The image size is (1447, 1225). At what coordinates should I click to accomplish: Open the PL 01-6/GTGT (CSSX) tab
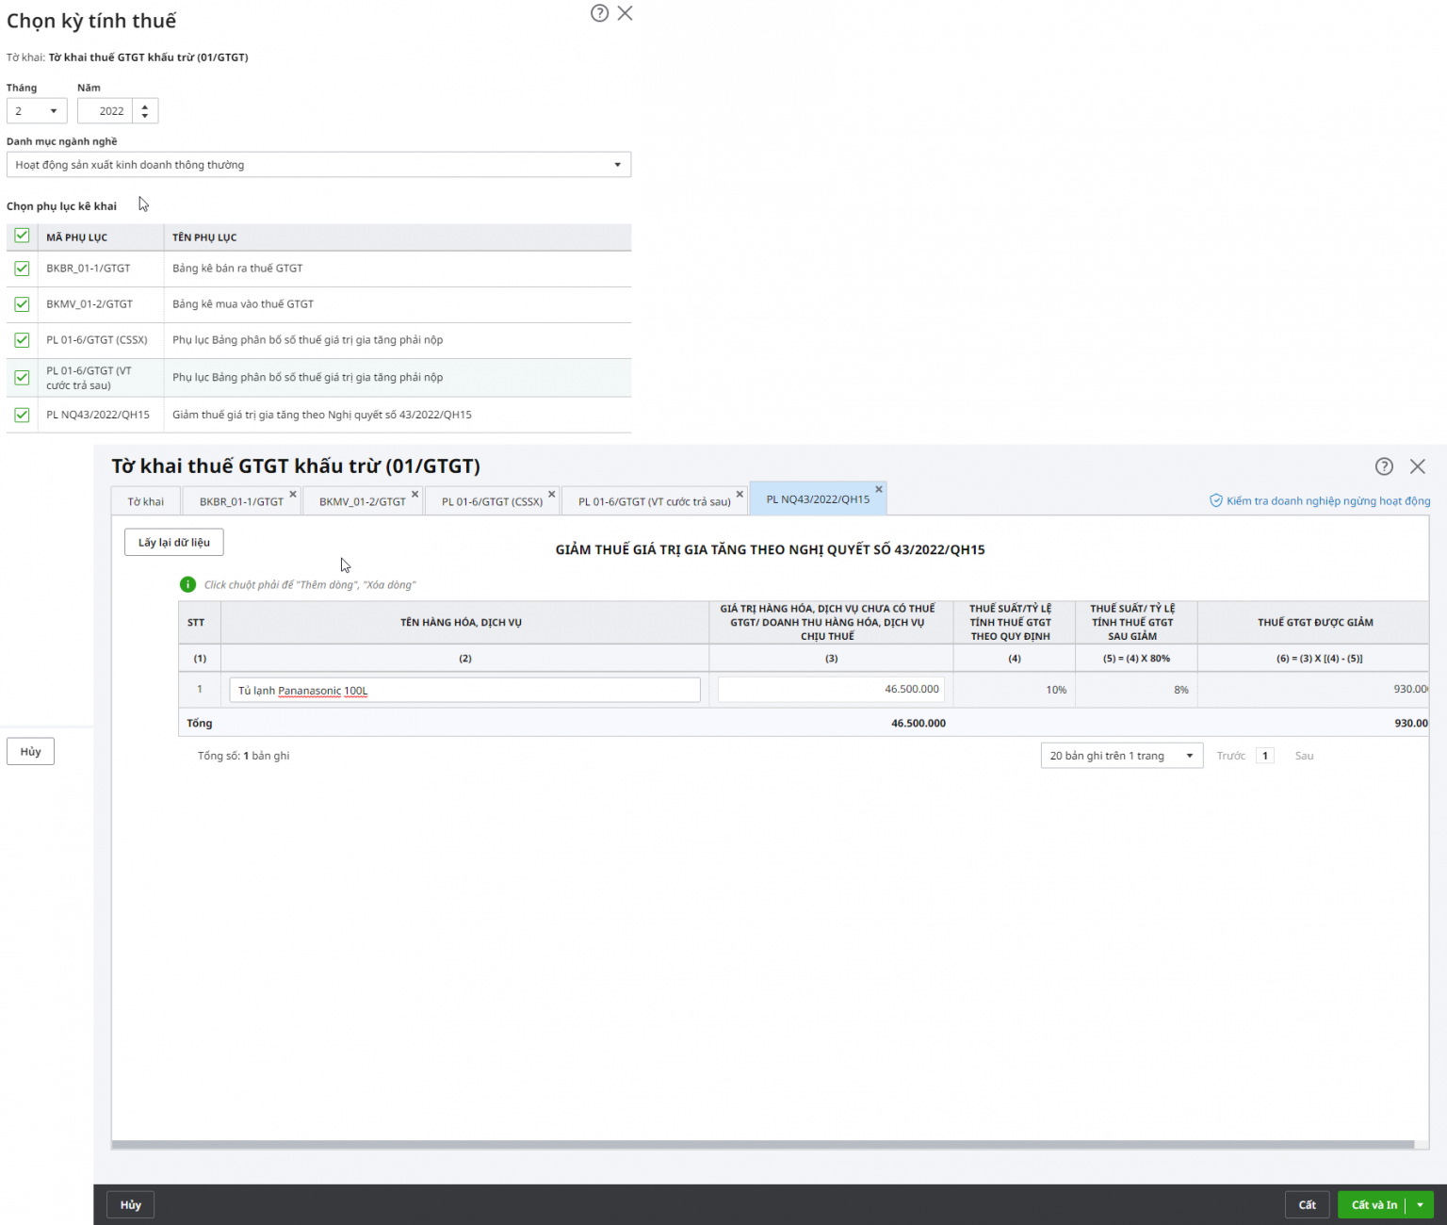[x=493, y=501]
